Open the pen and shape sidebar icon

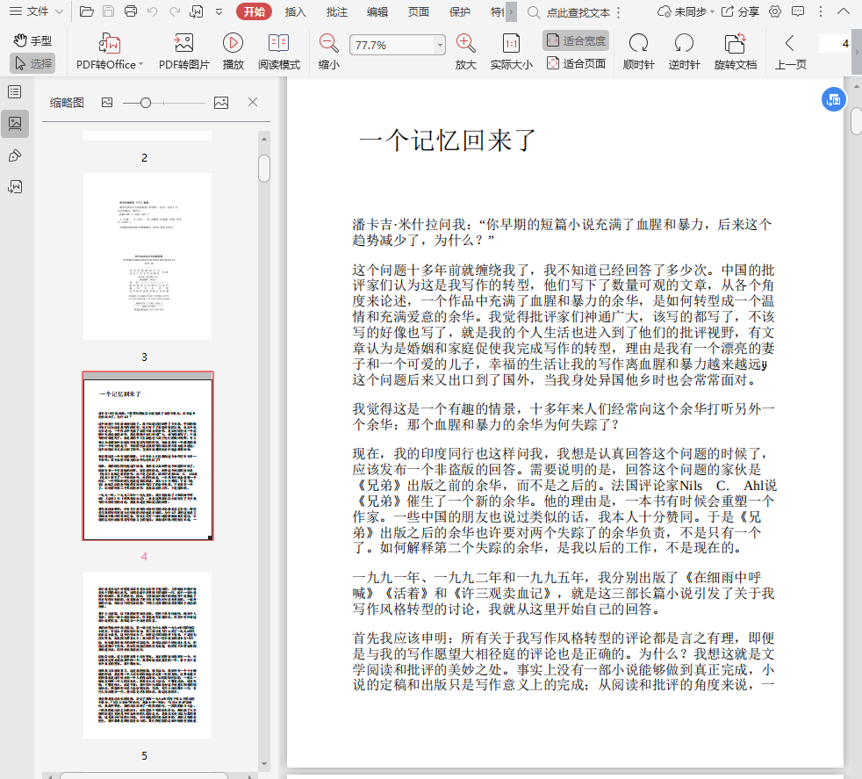point(15,155)
